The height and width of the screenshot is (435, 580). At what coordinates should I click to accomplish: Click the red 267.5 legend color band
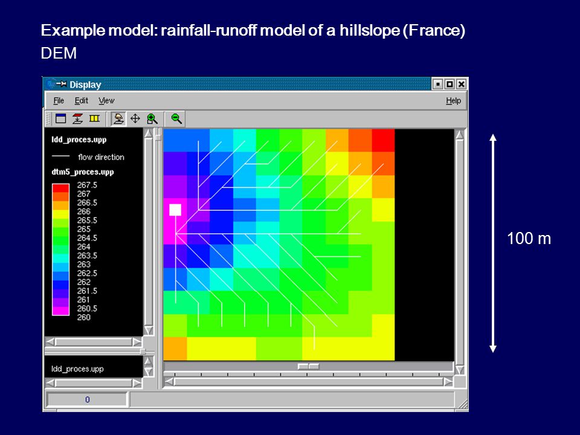60,188
